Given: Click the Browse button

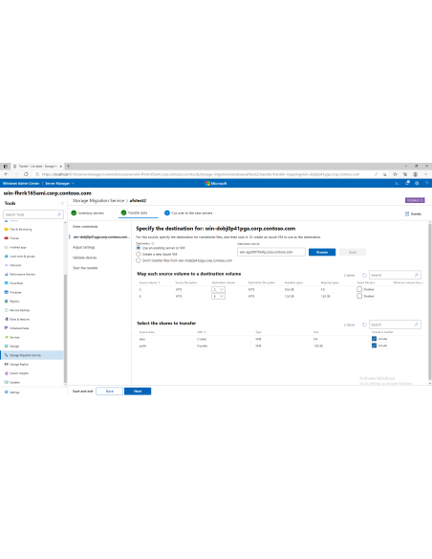Looking at the screenshot, I should tap(322, 252).
